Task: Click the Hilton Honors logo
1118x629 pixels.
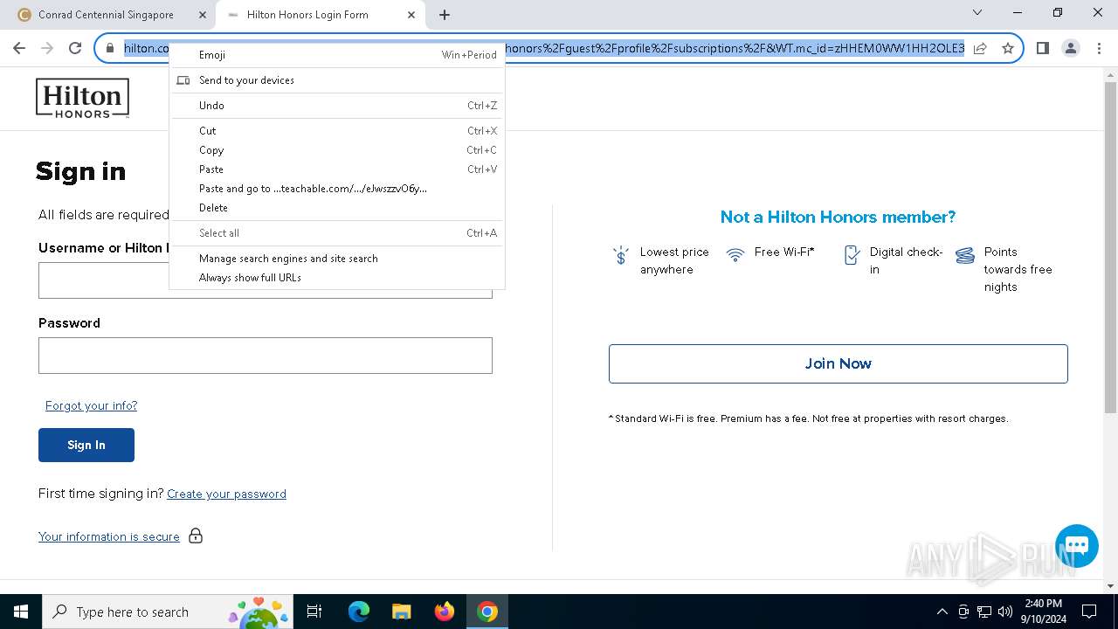Action: coord(82,98)
